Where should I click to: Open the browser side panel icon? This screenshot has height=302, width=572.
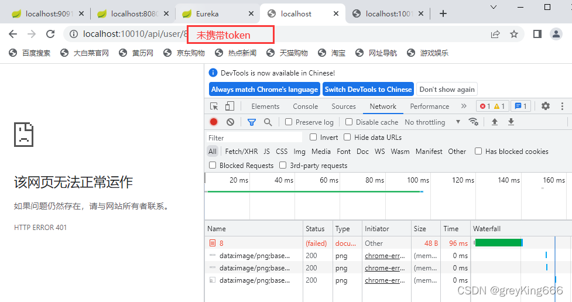(537, 35)
